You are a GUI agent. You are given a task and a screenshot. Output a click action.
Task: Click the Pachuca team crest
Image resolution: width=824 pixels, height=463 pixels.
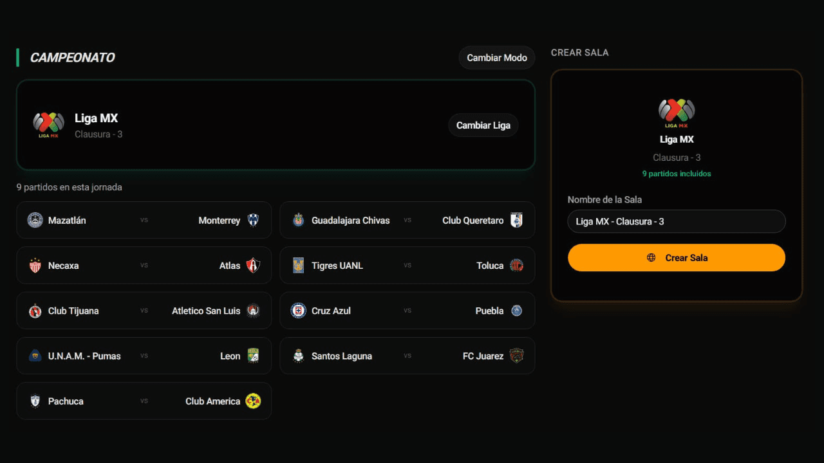coord(35,401)
